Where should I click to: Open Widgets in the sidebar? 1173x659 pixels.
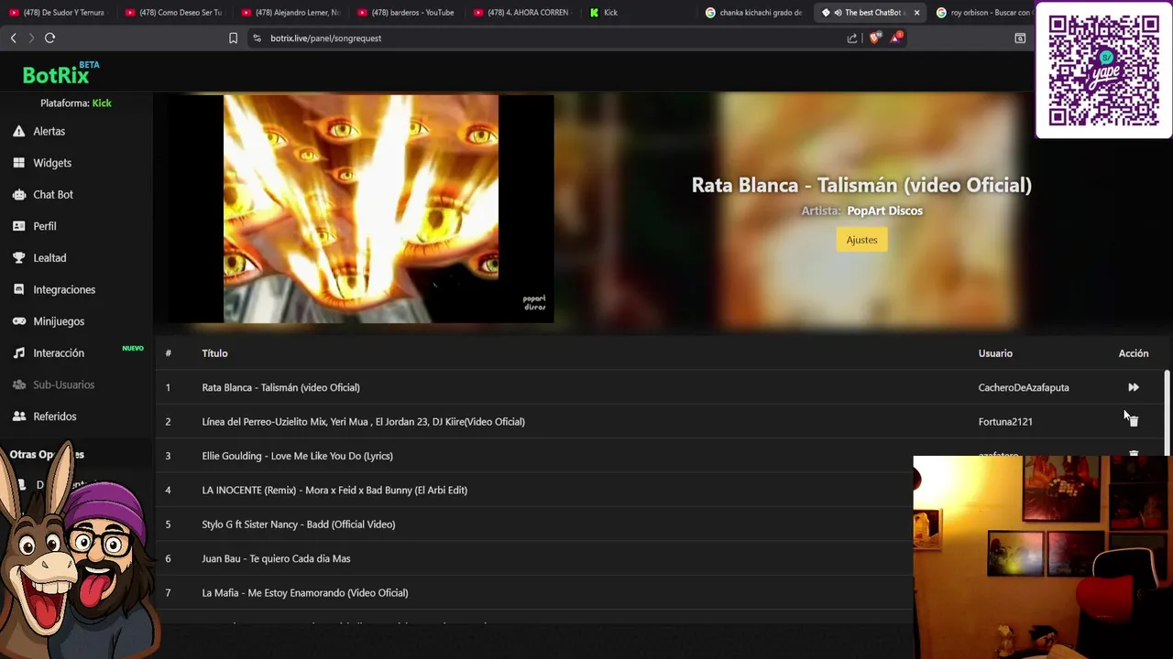(52, 163)
